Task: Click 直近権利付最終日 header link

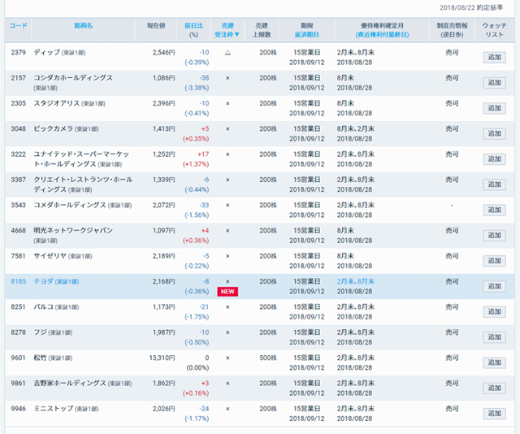Action: (x=382, y=34)
